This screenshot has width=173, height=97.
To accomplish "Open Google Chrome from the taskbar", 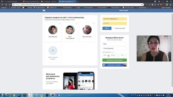I will pos(14,95).
